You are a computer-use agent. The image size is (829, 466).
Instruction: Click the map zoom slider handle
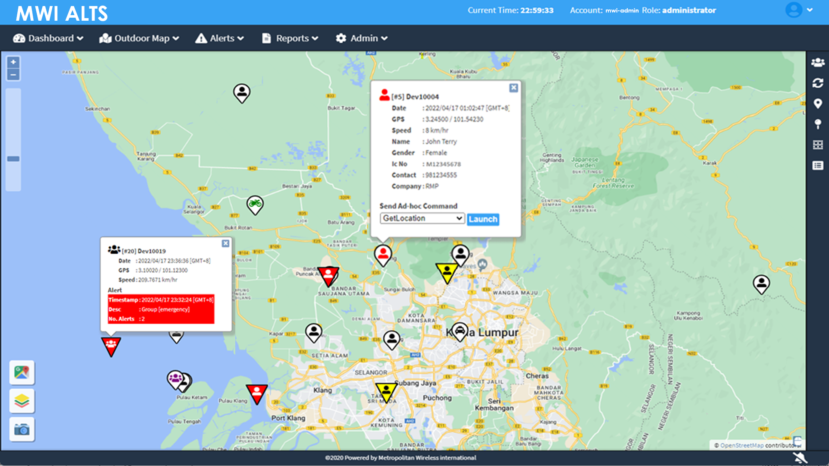[x=13, y=159]
